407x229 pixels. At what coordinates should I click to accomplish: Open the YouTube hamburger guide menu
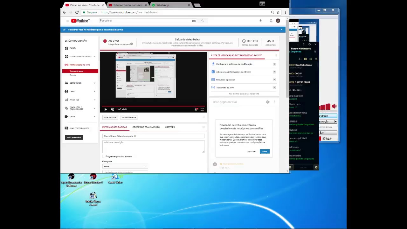(x=67, y=21)
